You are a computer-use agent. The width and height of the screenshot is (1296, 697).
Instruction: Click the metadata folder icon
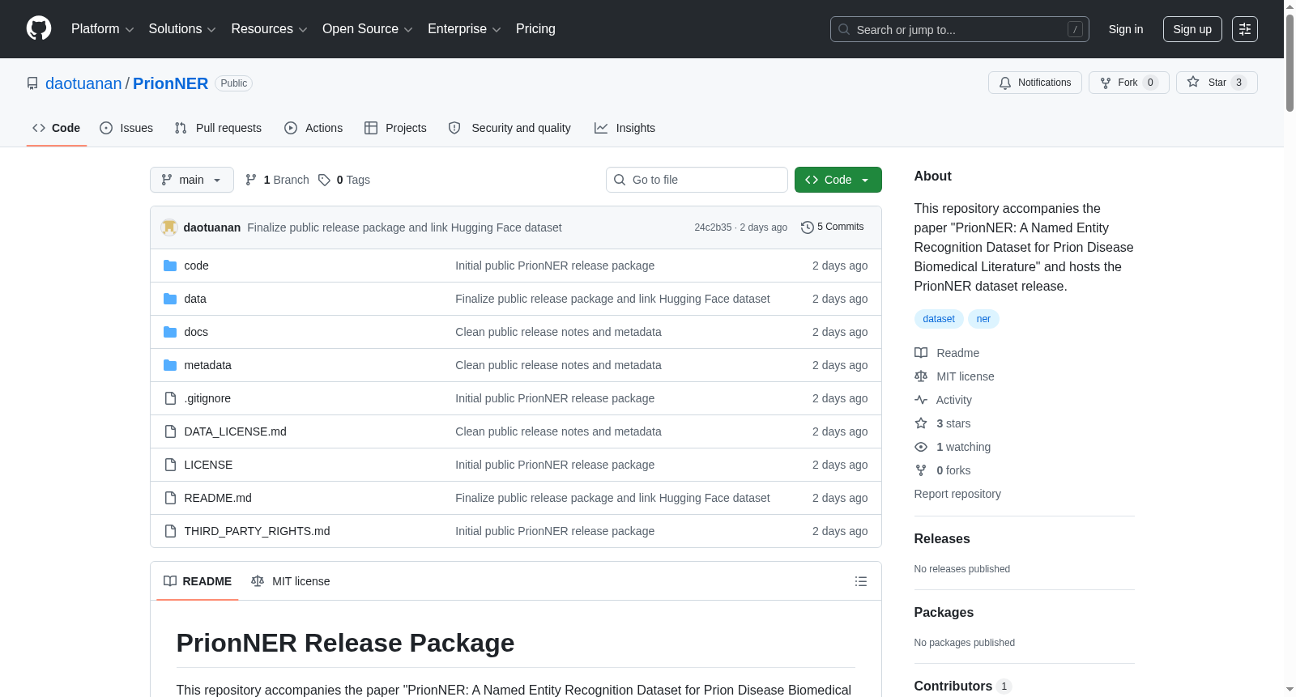click(x=170, y=365)
